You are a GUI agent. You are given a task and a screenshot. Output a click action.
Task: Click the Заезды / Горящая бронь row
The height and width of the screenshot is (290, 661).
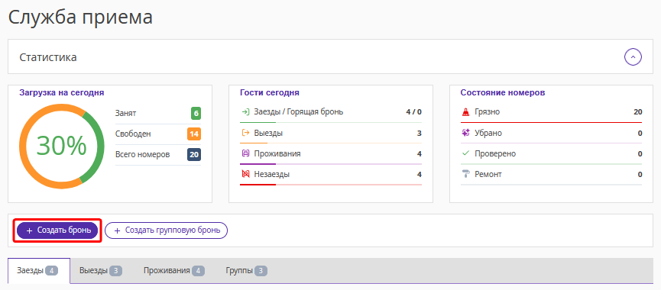click(x=330, y=113)
